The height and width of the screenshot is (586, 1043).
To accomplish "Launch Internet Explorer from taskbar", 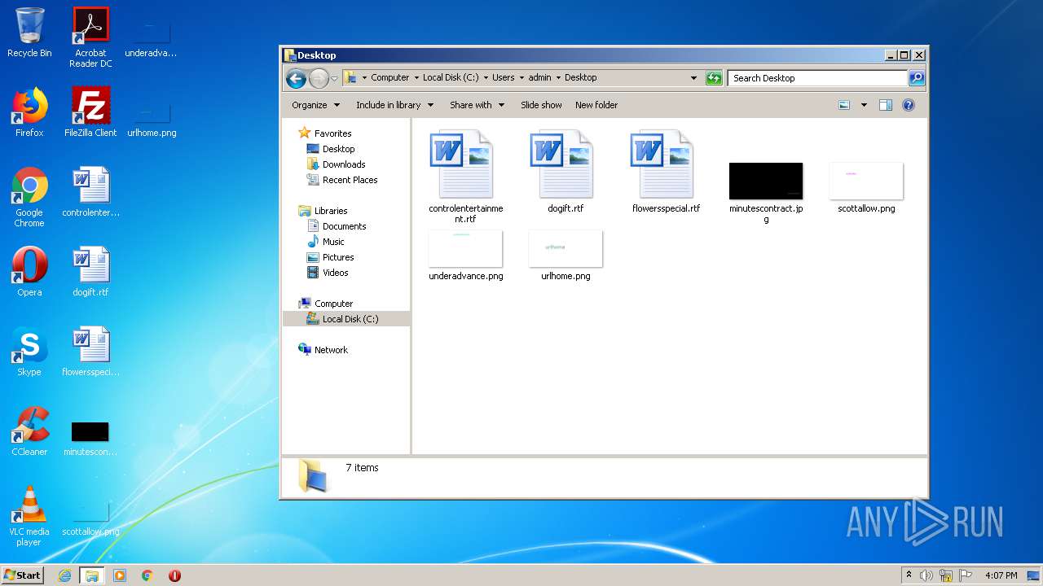I will 65,575.
